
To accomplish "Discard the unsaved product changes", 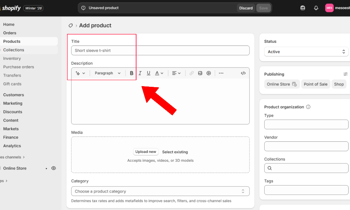I will coord(246,7).
